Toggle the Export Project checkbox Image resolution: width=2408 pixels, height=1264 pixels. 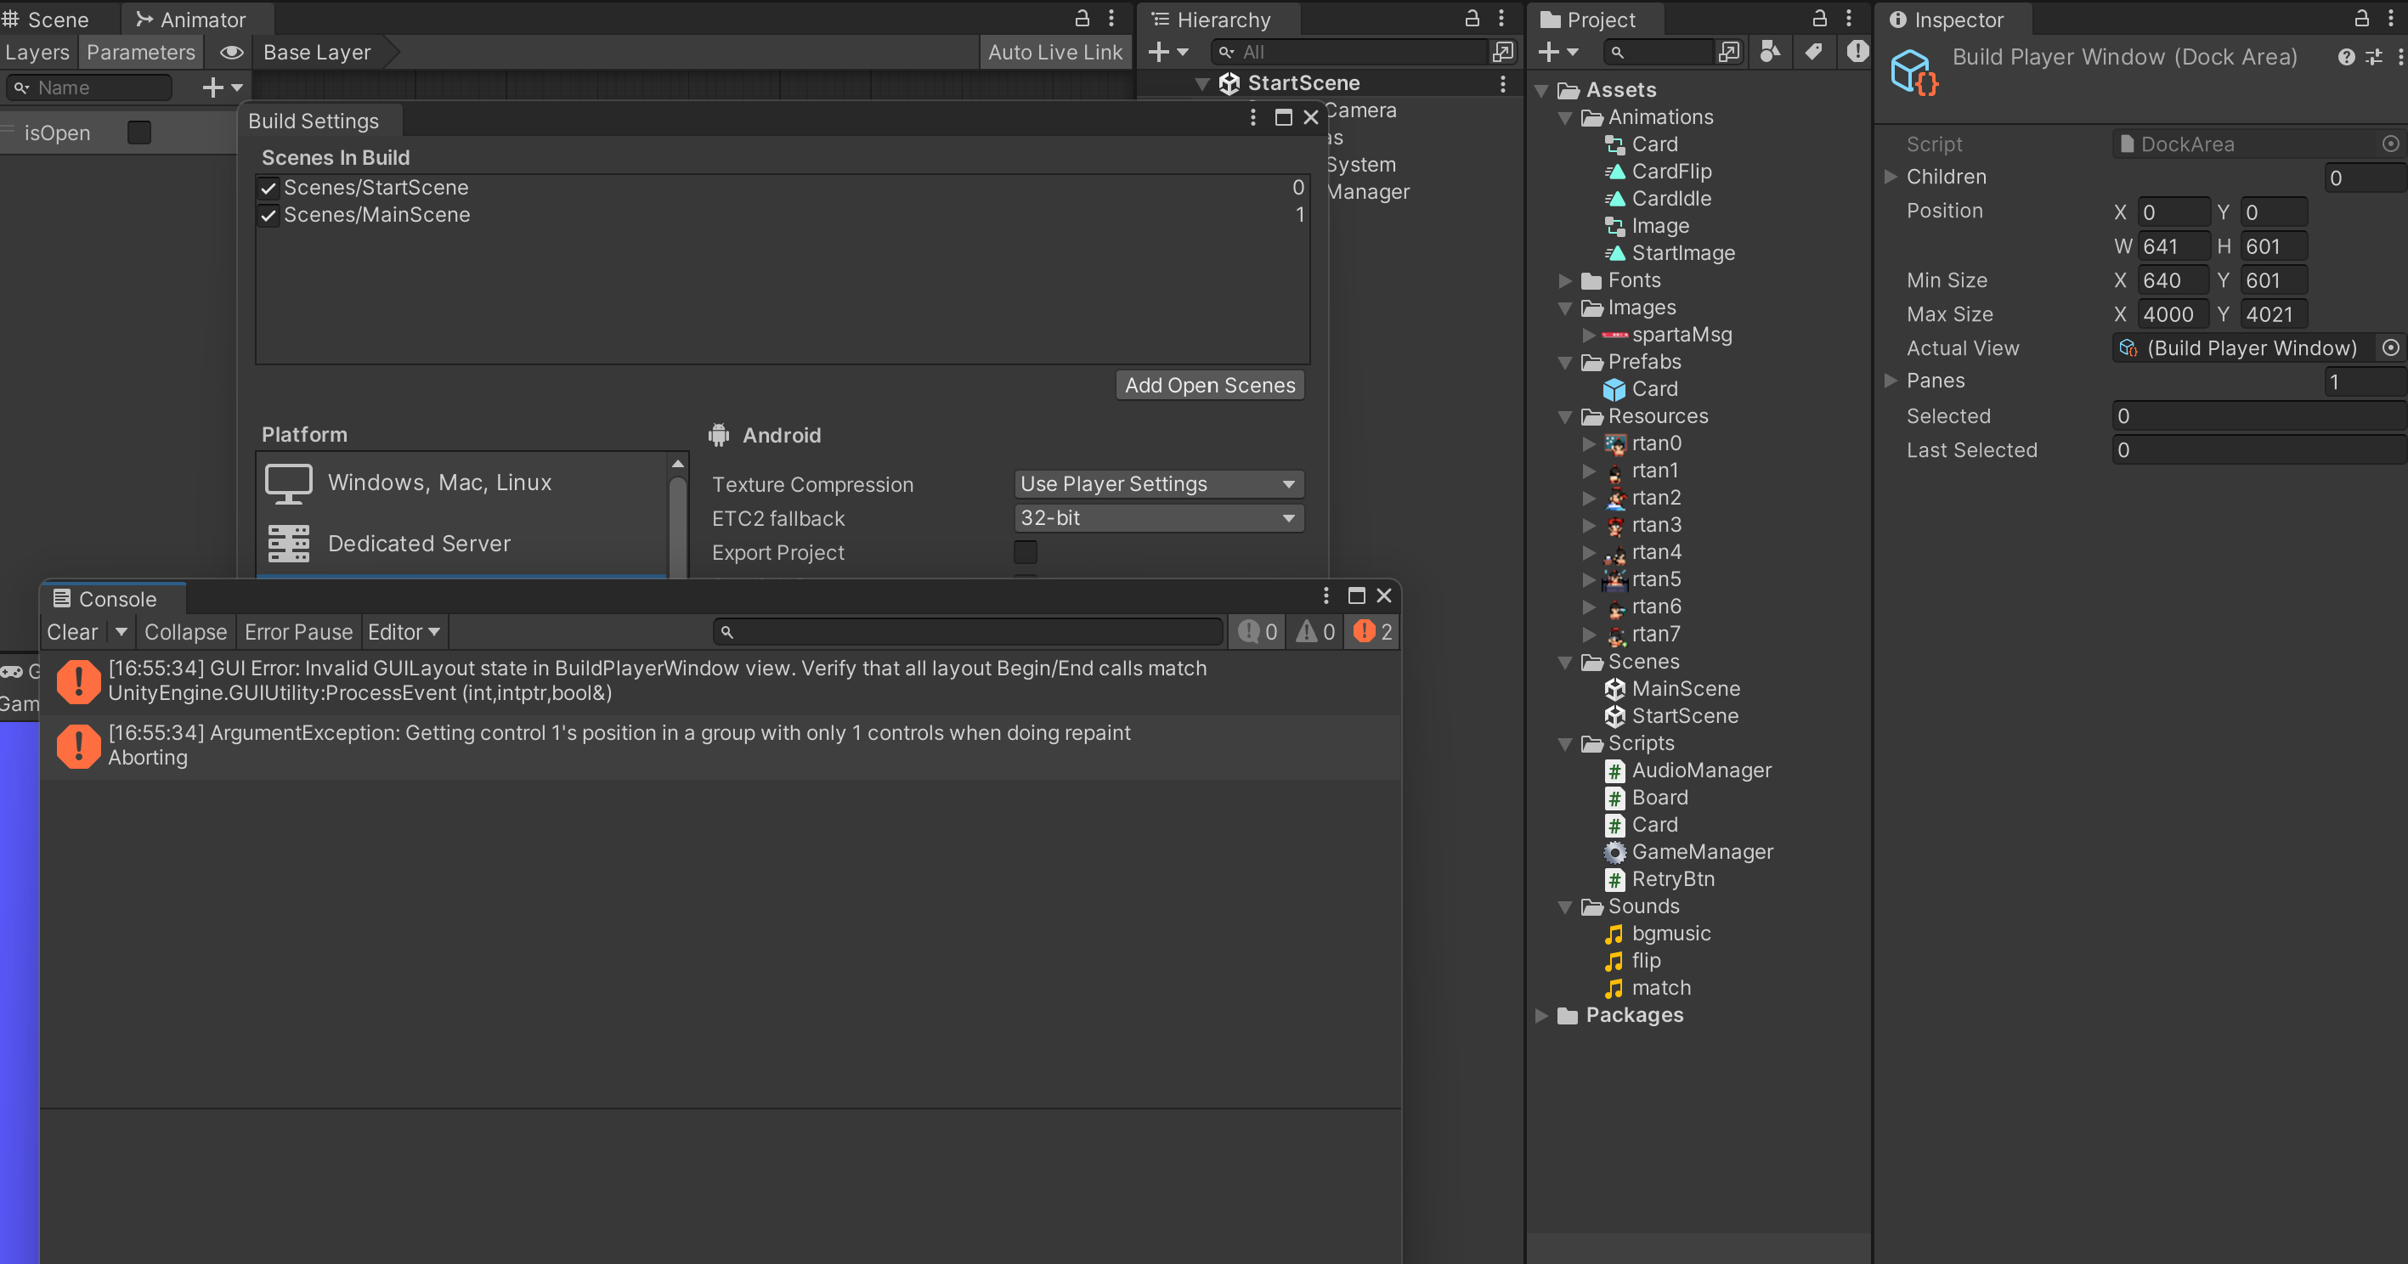(x=1026, y=552)
